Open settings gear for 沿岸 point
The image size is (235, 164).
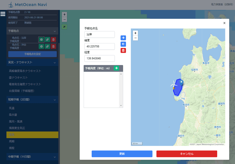41,39
